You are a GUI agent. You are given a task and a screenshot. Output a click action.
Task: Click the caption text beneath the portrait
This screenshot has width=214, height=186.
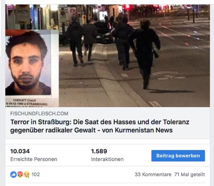point(27,103)
